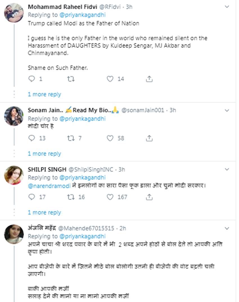239x302 pixels.
Task: Open more options chevron on Sonam Jain's tweet
Action: point(227,111)
